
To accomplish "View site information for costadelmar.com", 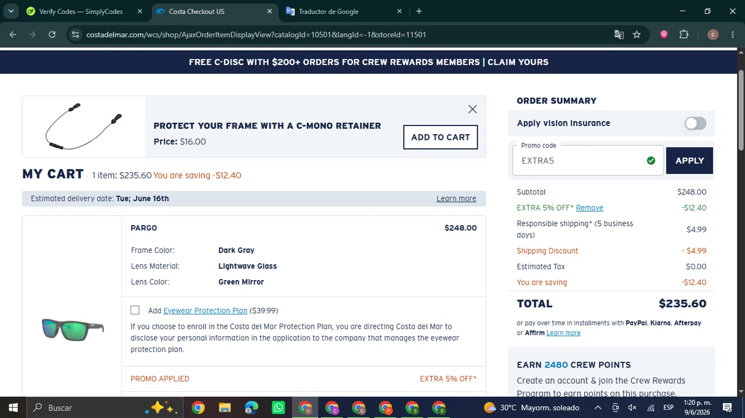I will click(x=75, y=35).
